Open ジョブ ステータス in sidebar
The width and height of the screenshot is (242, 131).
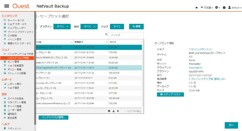17,24
